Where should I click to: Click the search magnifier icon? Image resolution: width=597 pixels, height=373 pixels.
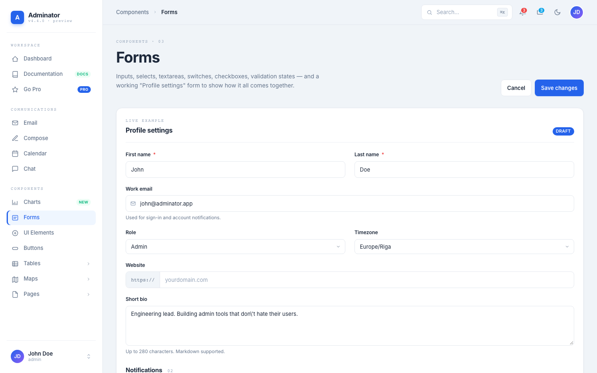pyautogui.click(x=430, y=12)
